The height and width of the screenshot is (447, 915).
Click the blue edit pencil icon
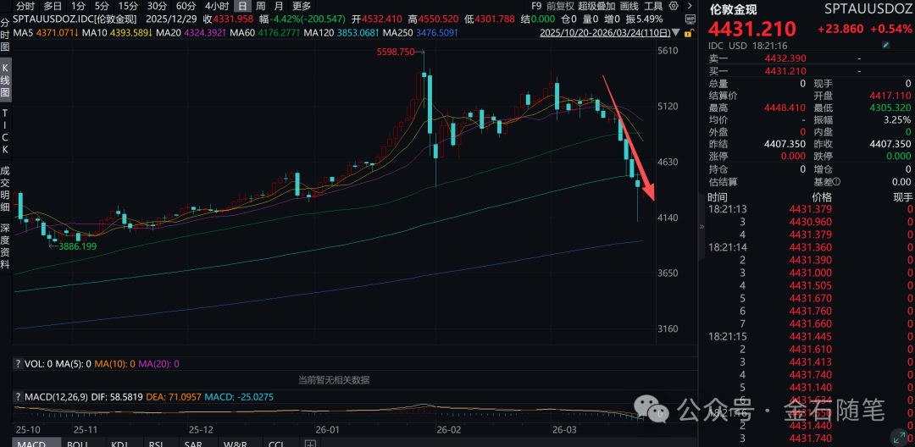click(886, 45)
